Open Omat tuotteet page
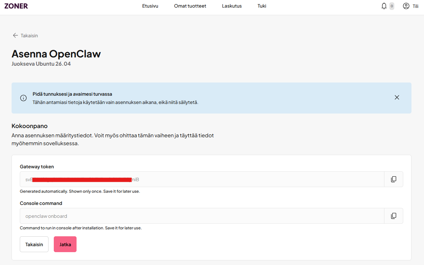Viewport: 424px width, 265px height. (190, 6)
